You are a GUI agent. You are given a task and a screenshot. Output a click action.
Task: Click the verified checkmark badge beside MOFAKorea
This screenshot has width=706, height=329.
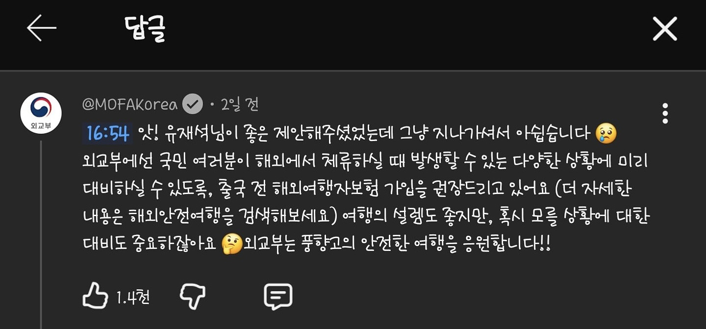pyautogui.click(x=192, y=104)
